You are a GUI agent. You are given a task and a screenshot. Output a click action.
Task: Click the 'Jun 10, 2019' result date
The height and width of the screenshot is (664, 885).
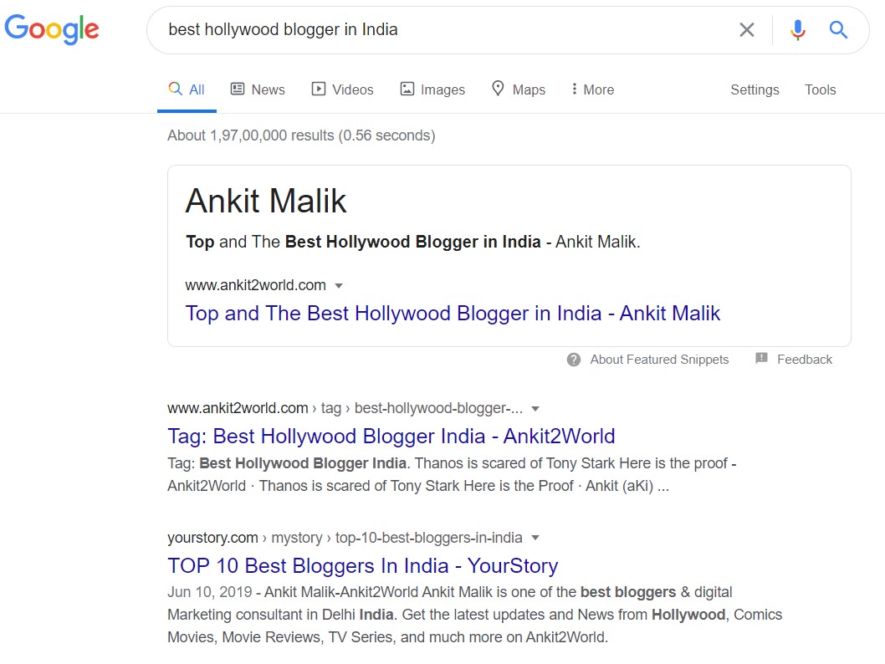pyautogui.click(x=209, y=592)
